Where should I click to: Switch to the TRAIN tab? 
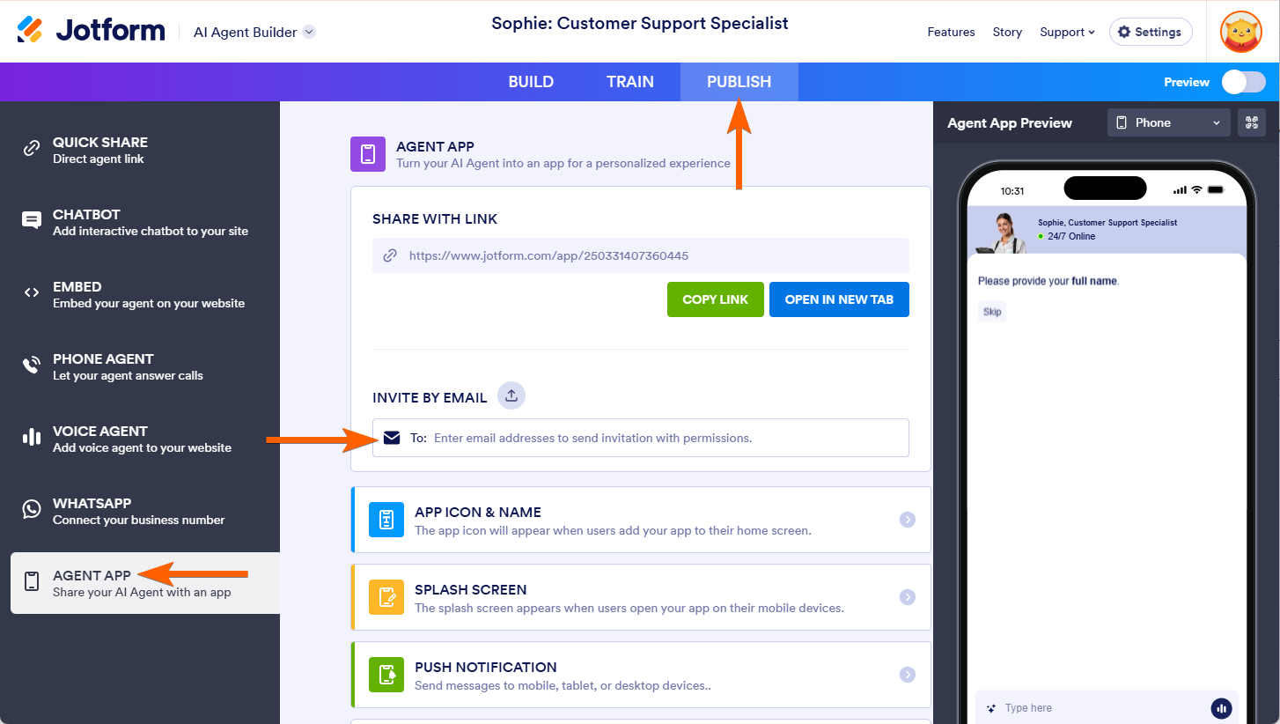click(x=629, y=82)
